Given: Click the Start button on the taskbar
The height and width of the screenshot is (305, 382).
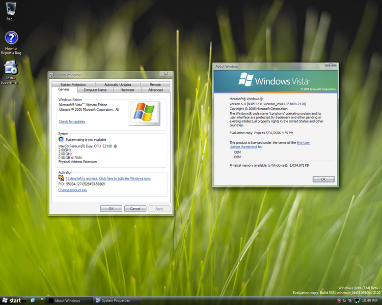Looking at the screenshot, I should point(12,300).
